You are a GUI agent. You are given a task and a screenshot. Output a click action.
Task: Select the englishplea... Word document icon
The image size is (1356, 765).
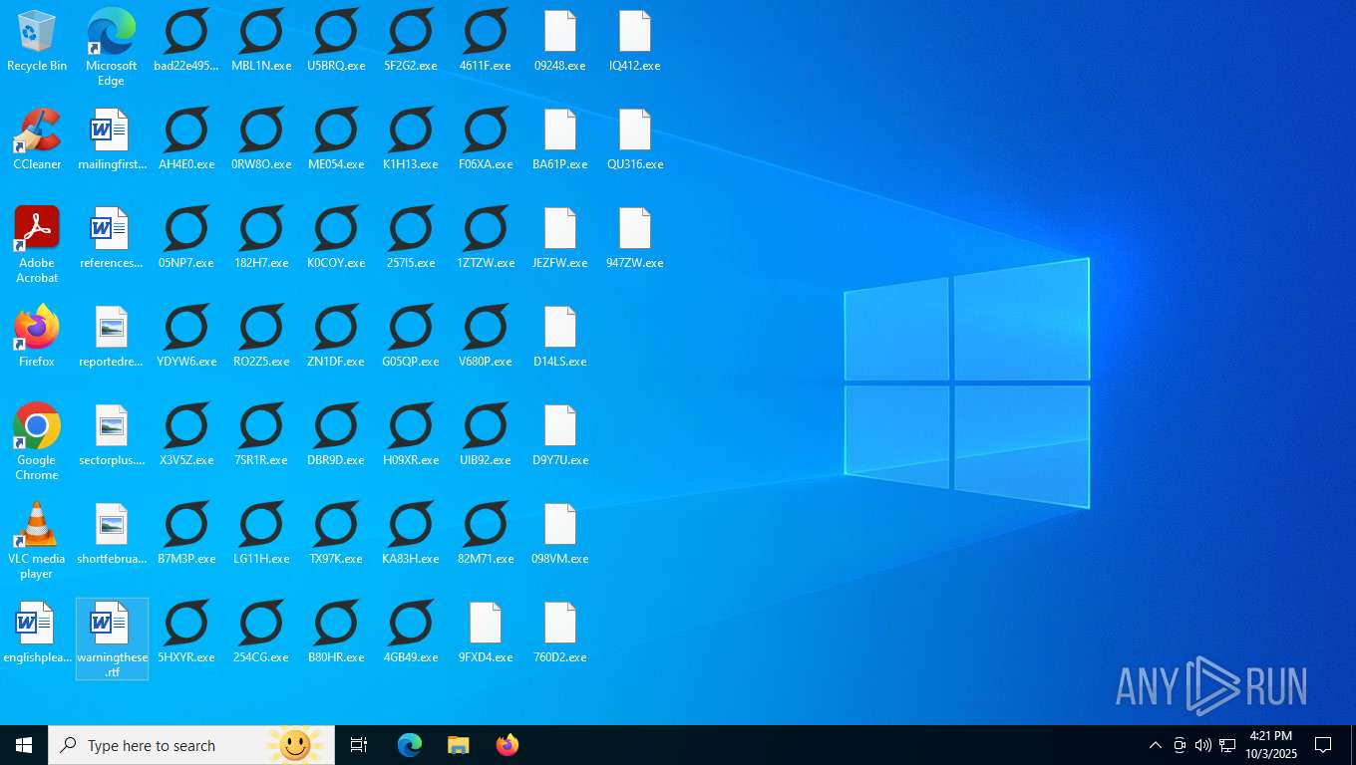(37, 633)
